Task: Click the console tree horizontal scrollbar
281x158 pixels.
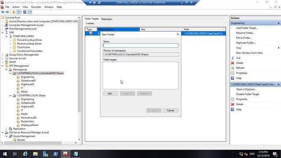Action: (x=33, y=143)
